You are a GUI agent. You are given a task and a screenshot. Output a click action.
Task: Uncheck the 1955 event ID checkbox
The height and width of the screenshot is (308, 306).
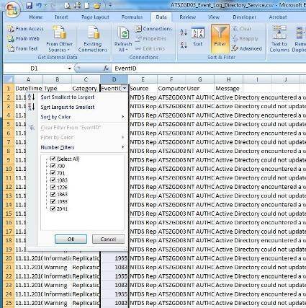[x=53, y=201]
